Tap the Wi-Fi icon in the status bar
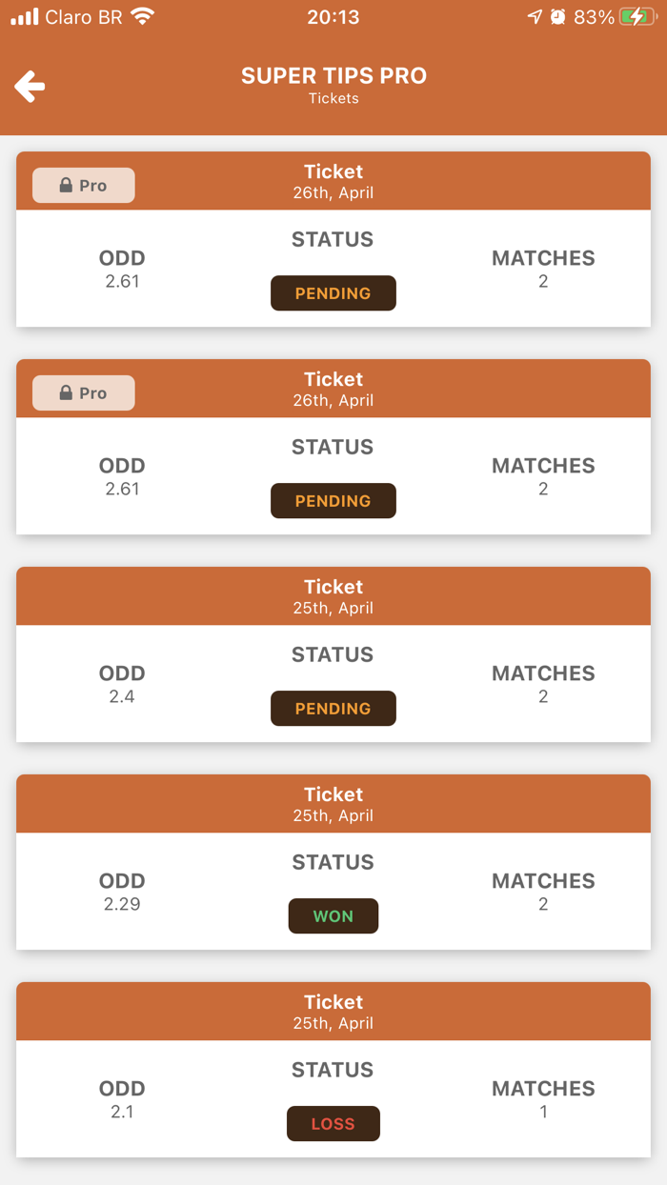This screenshot has height=1185, width=667. [141, 15]
